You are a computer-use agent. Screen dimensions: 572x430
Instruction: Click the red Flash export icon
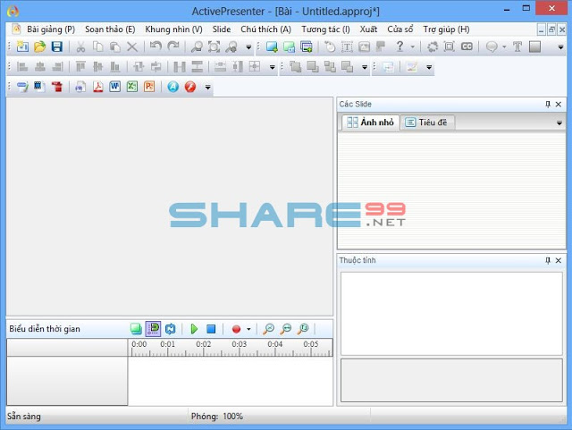190,87
